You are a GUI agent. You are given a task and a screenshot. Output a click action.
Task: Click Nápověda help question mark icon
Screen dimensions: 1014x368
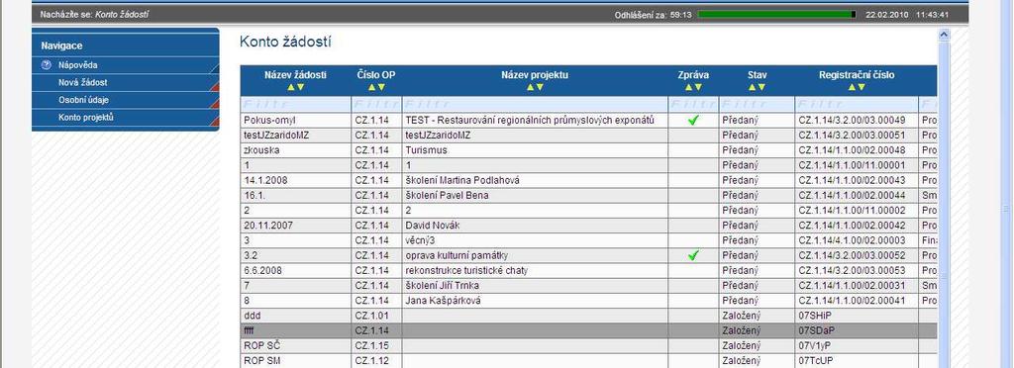(x=46, y=65)
